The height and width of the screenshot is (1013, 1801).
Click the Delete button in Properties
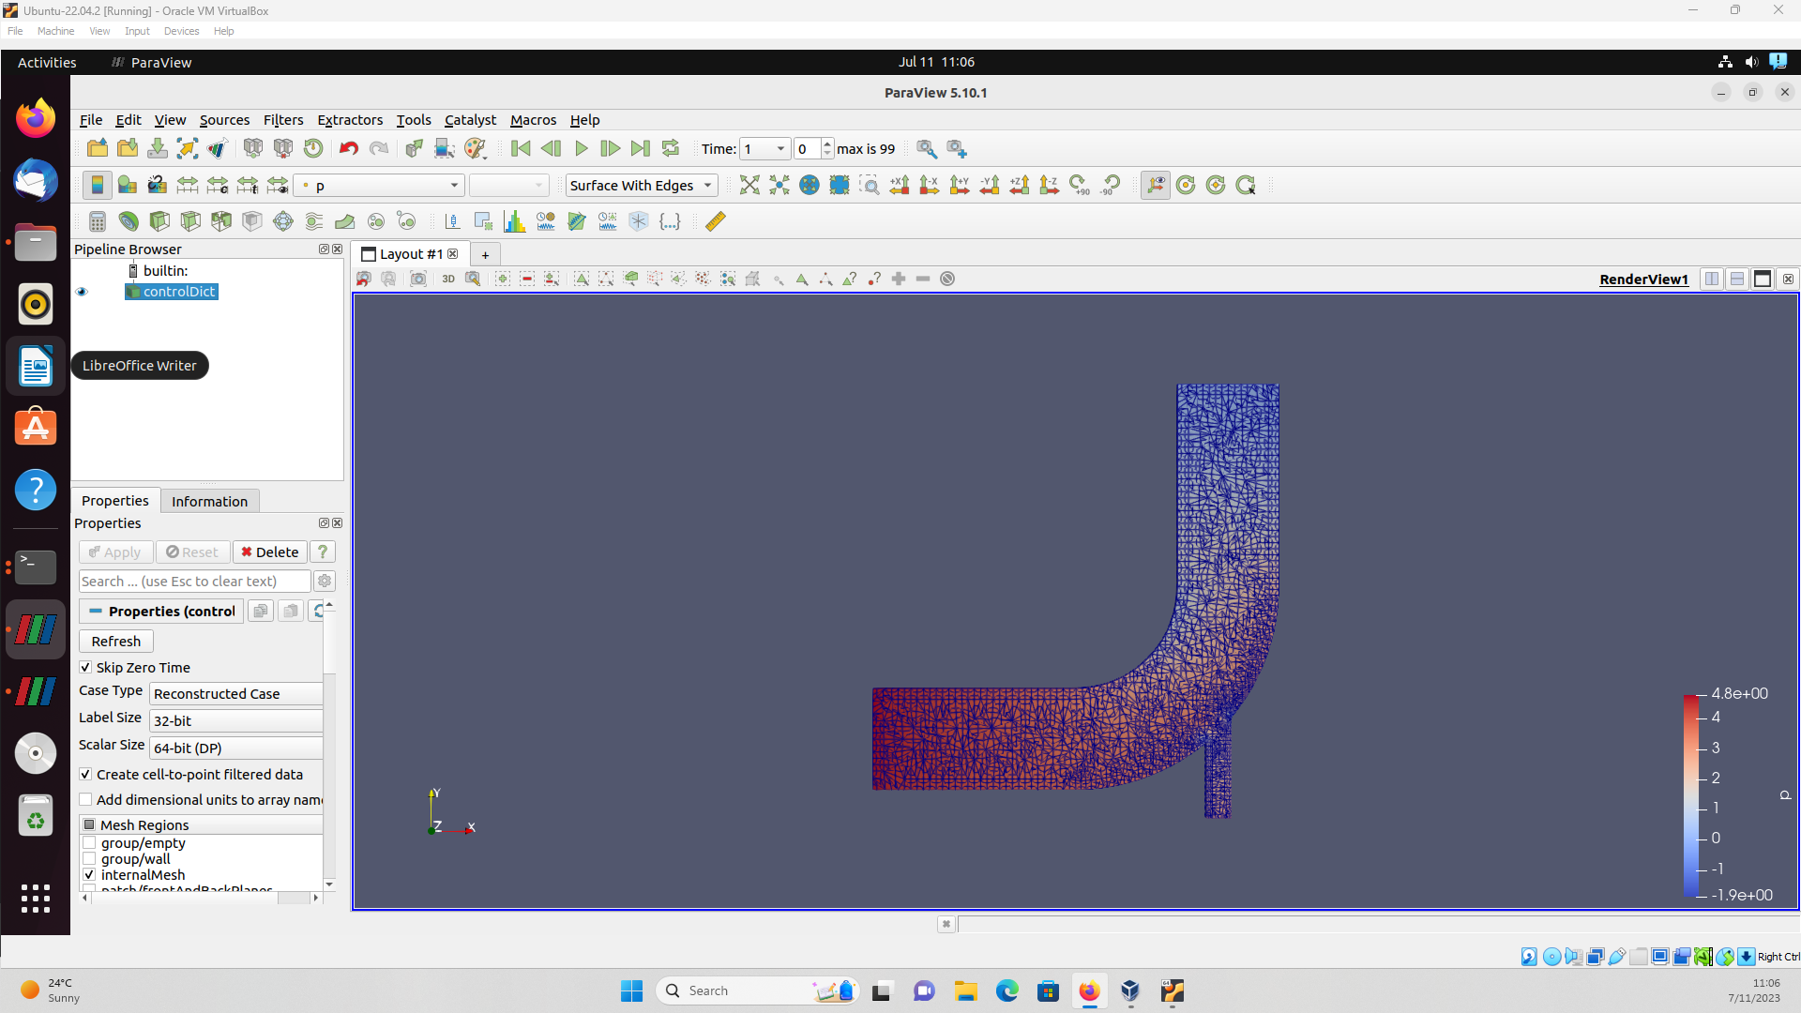269,552
